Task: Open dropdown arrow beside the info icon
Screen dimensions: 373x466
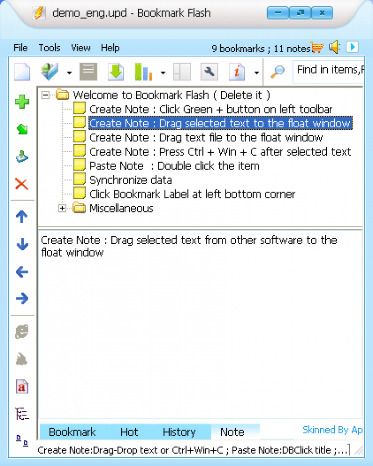Action: [x=257, y=72]
